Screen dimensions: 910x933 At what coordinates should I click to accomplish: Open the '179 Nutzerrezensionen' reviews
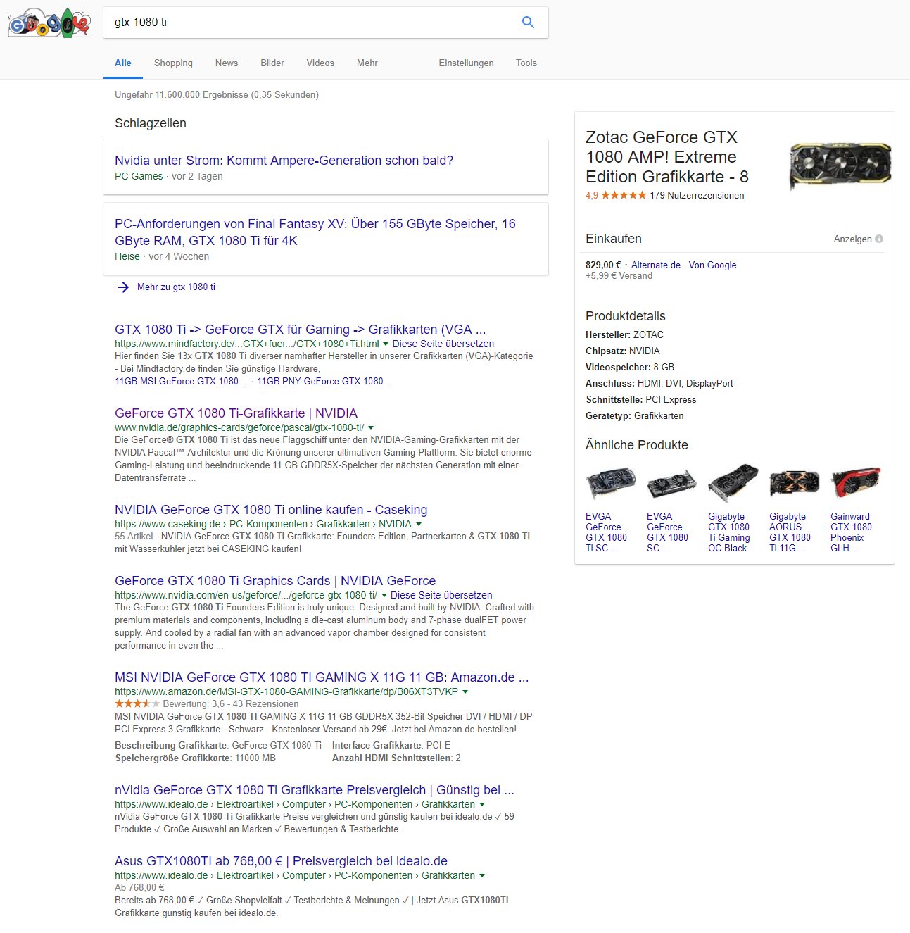click(697, 196)
